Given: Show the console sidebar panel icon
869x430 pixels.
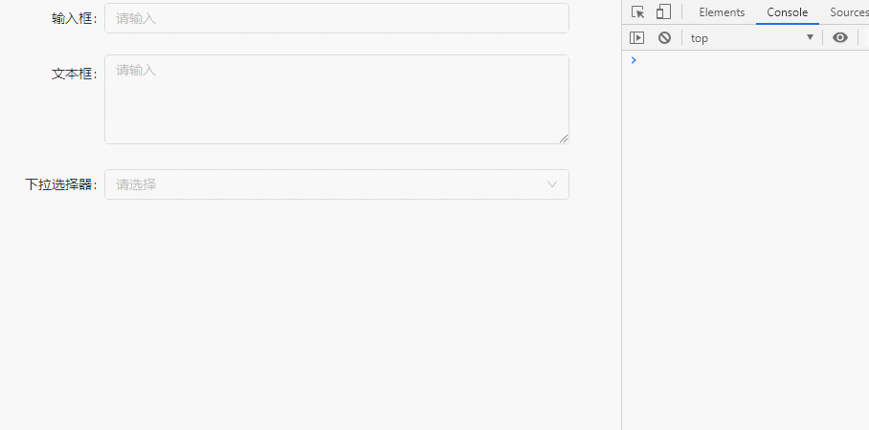Looking at the screenshot, I should 636,37.
